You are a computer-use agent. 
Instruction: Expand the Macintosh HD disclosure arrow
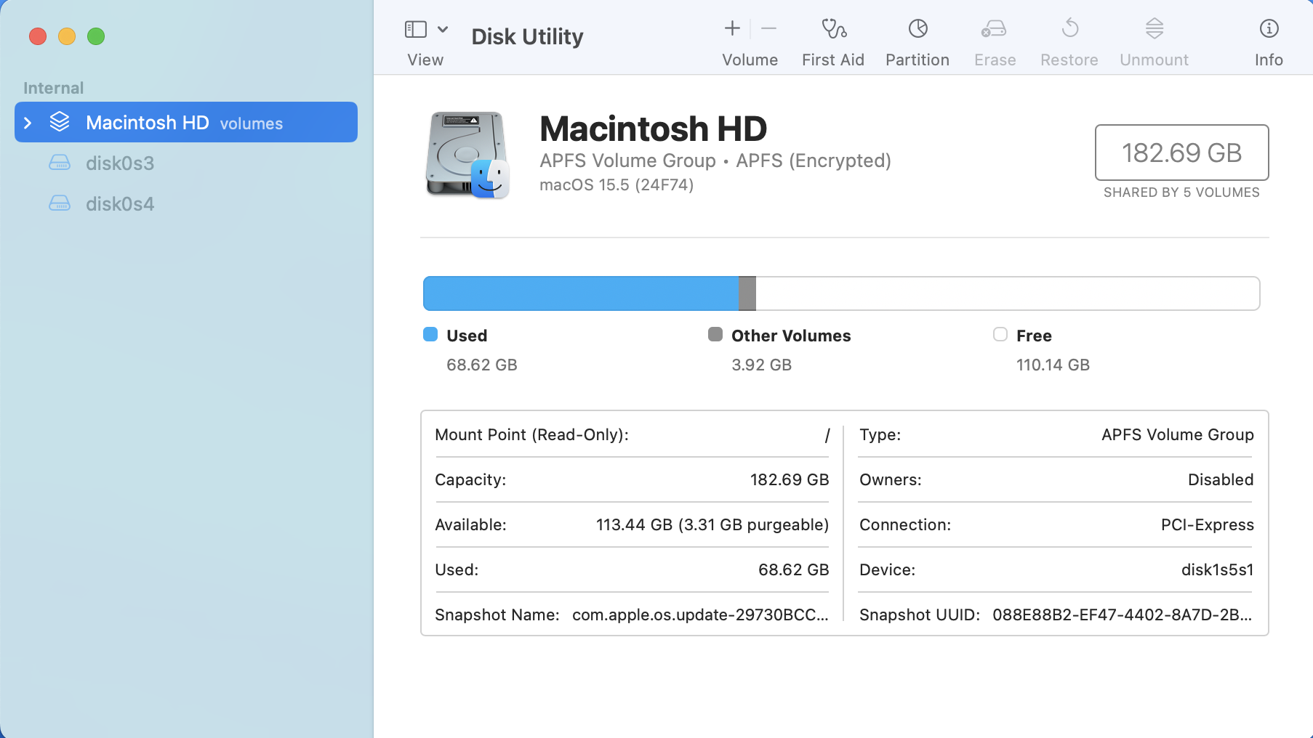[x=28, y=123]
